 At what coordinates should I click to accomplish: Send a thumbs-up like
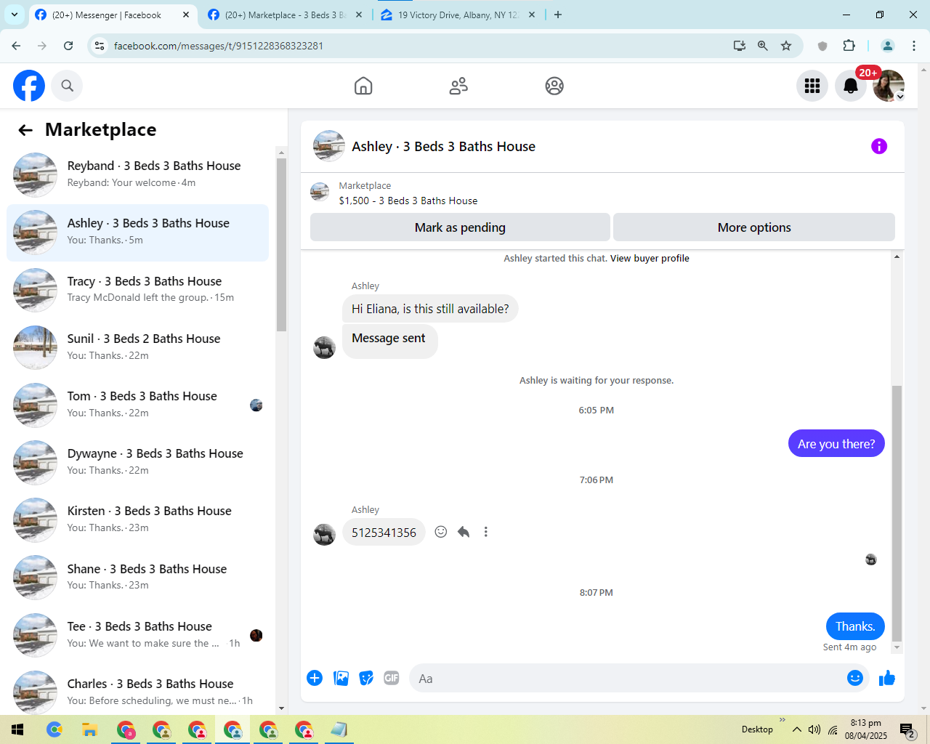tap(887, 678)
